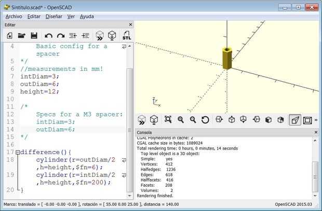
Task: Zoom in on the 3D view
Action: (181, 119)
